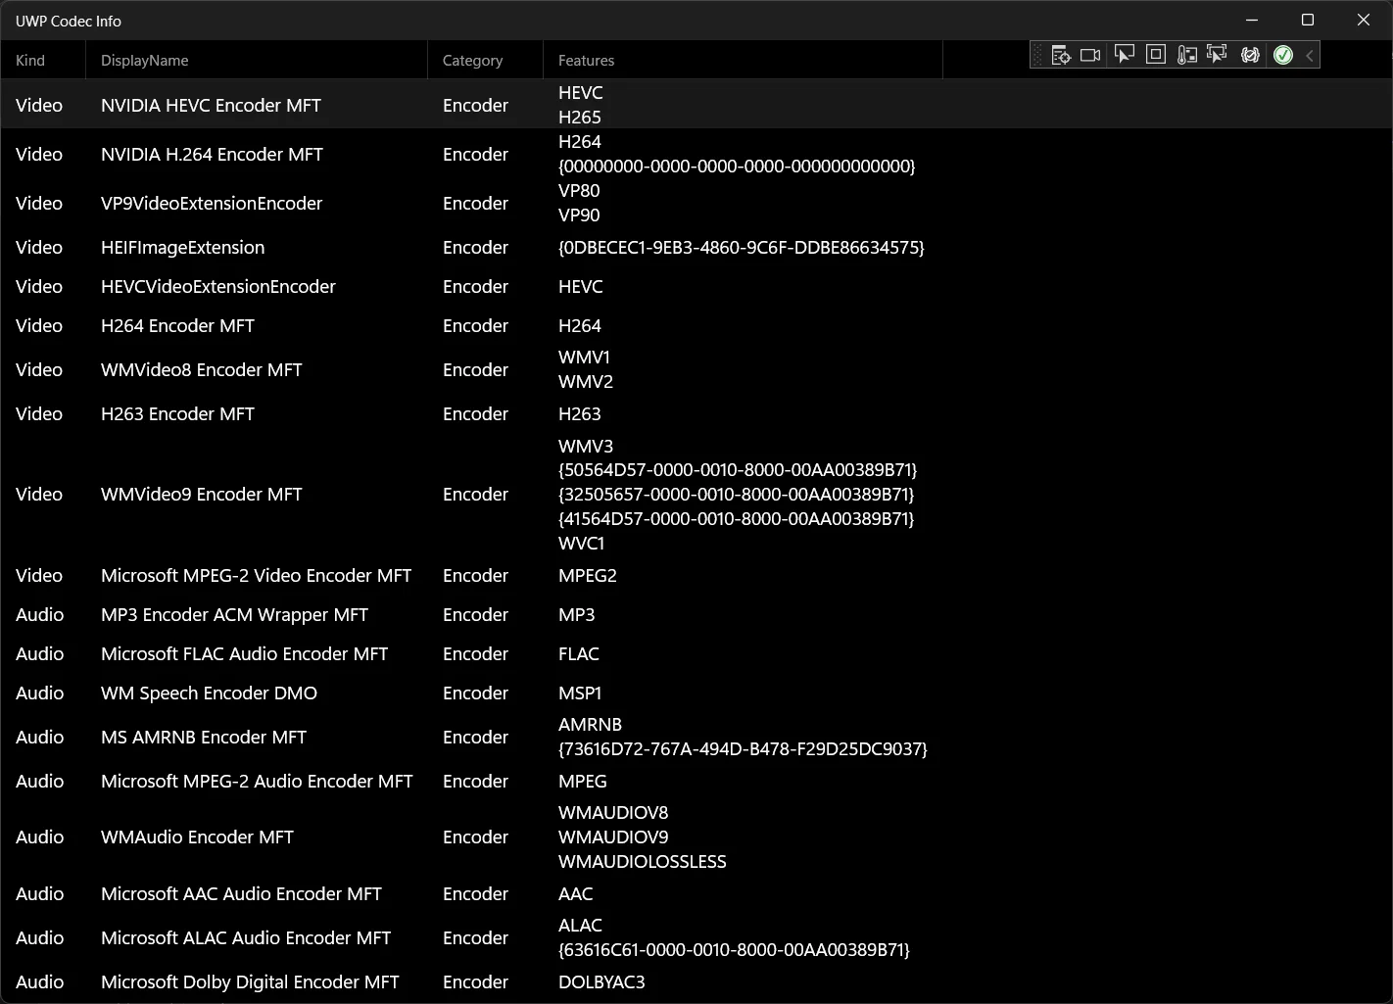Click the all-zero GUID feature value

tap(737, 166)
